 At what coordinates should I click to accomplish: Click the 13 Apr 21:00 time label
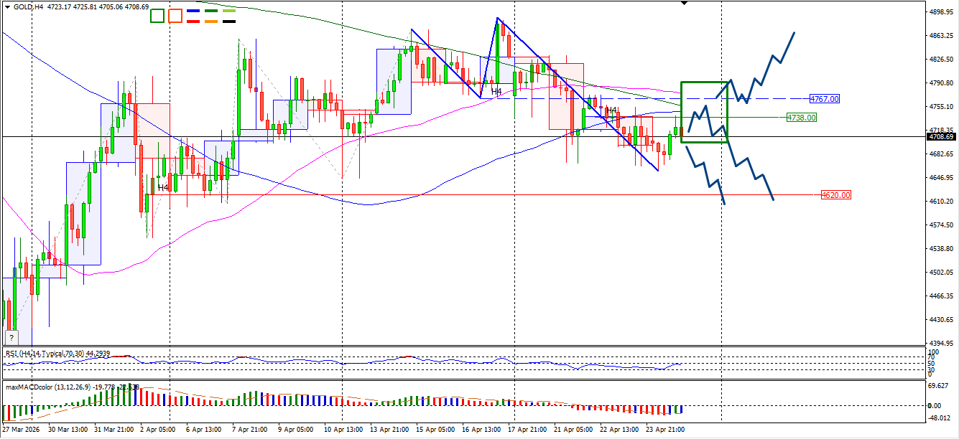[388, 430]
